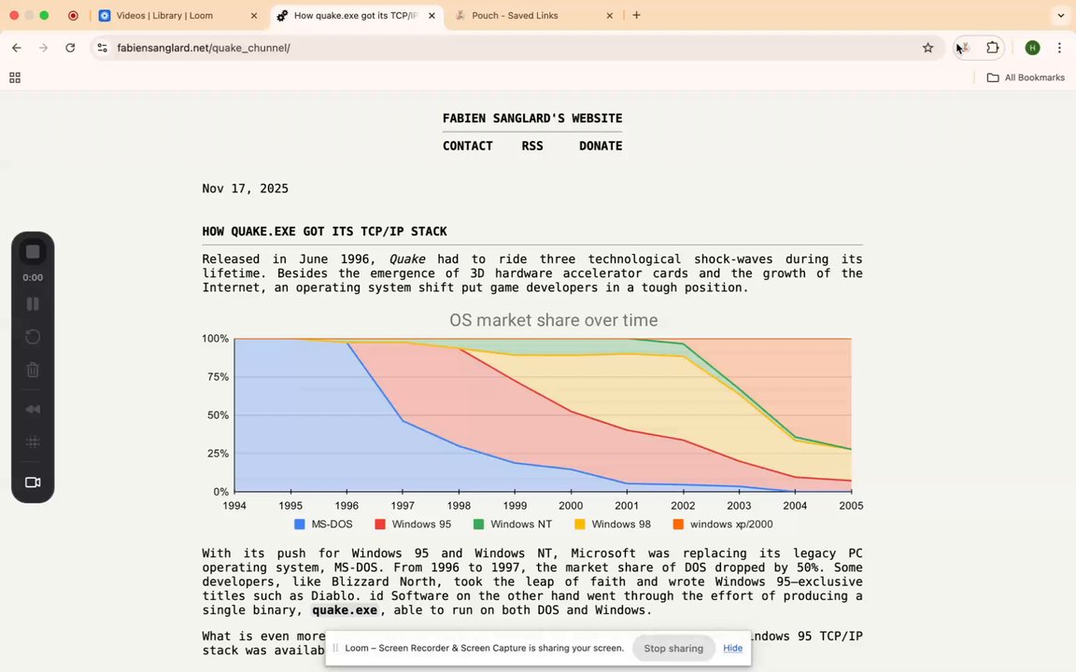Open the apps grid in bookmarks bar
The width and height of the screenshot is (1076, 672).
(x=14, y=77)
